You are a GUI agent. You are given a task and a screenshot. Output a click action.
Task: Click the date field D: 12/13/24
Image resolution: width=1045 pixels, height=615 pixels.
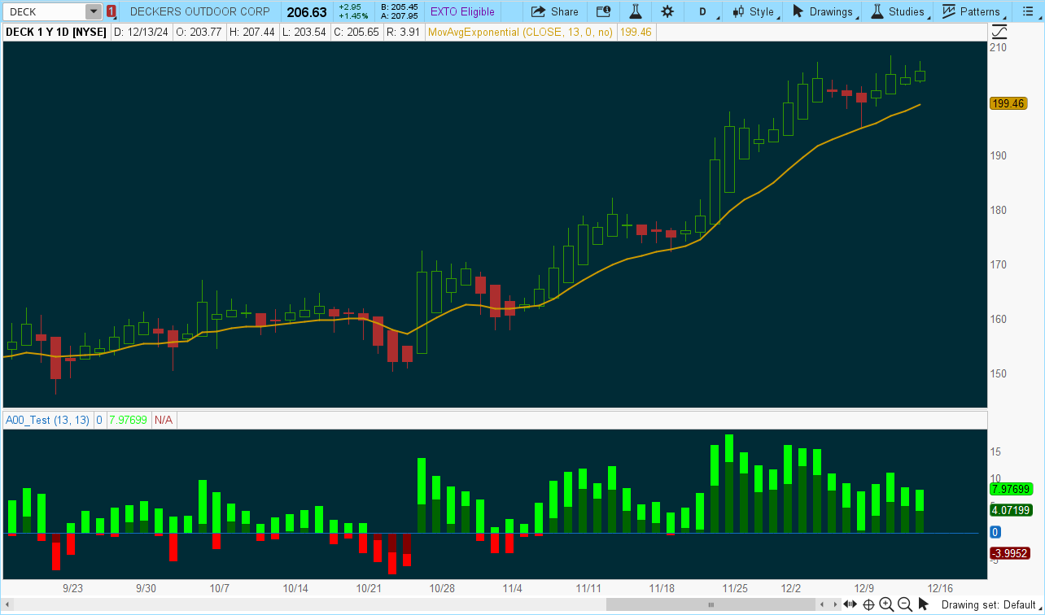tap(140, 32)
